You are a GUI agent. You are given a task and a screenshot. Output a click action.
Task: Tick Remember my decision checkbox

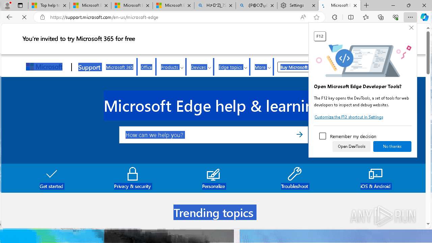click(323, 136)
